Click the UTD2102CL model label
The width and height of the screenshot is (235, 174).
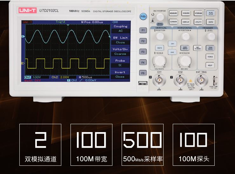49,11
